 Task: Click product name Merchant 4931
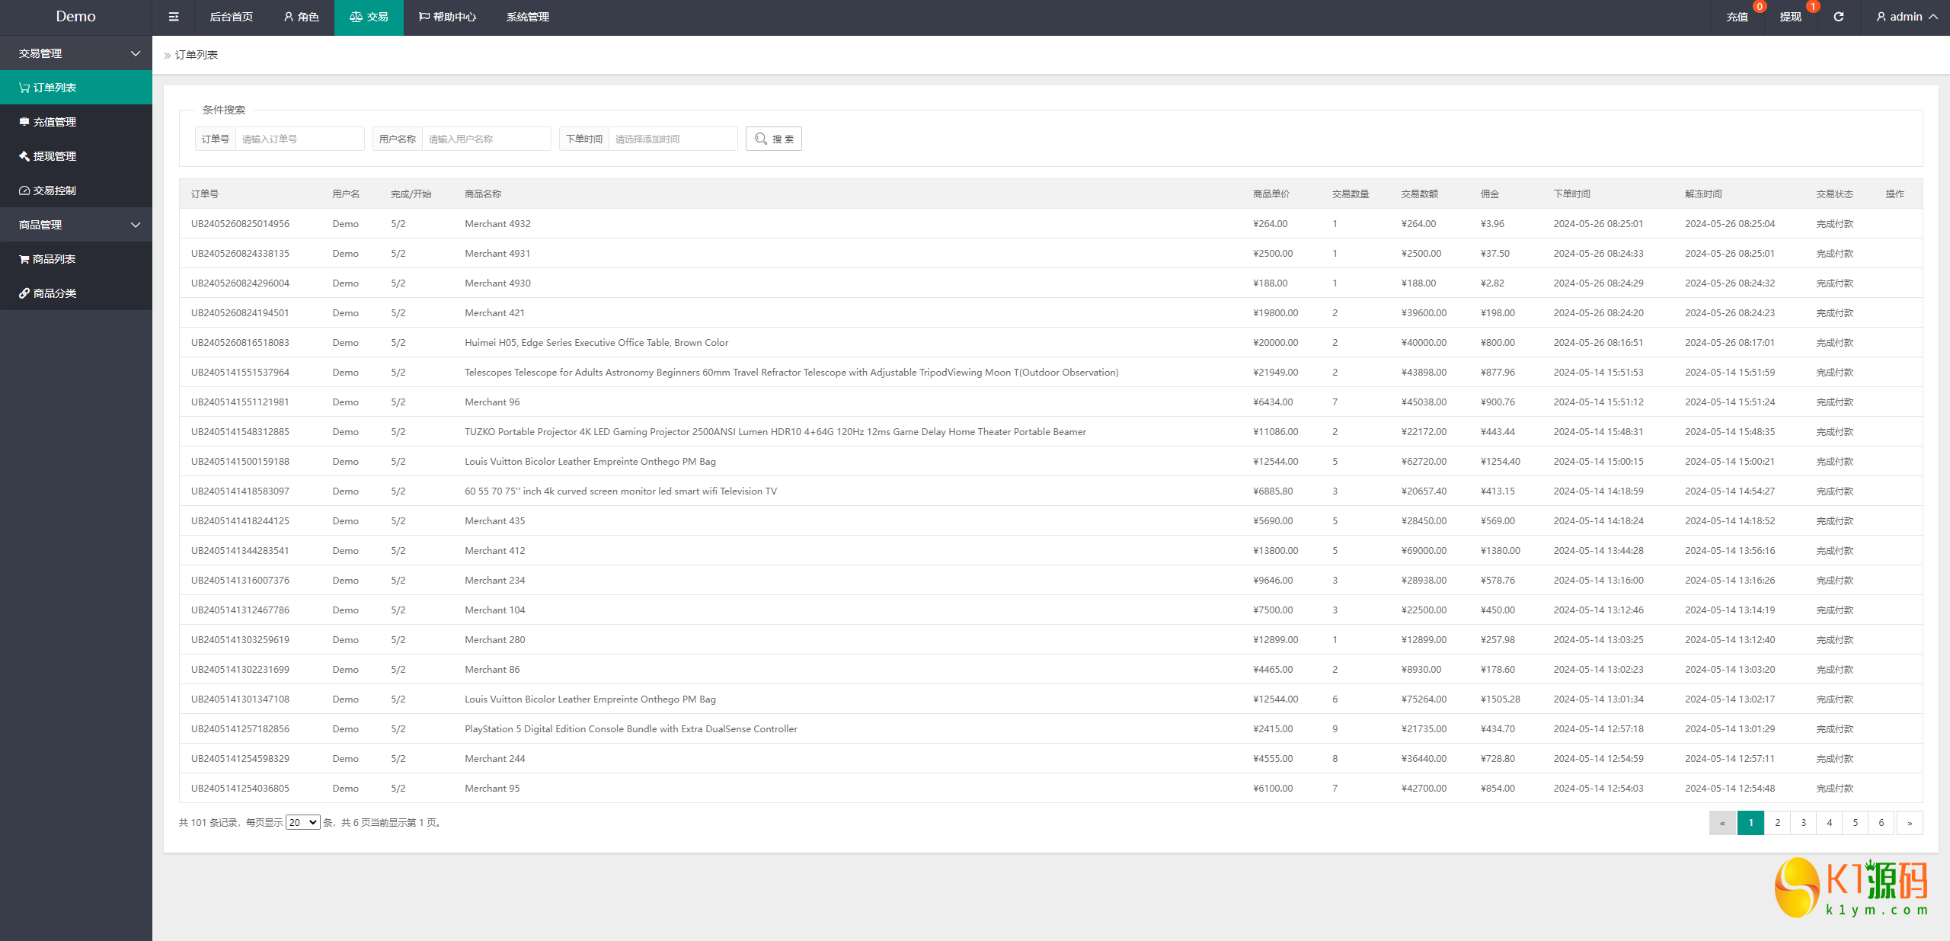click(x=497, y=254)
